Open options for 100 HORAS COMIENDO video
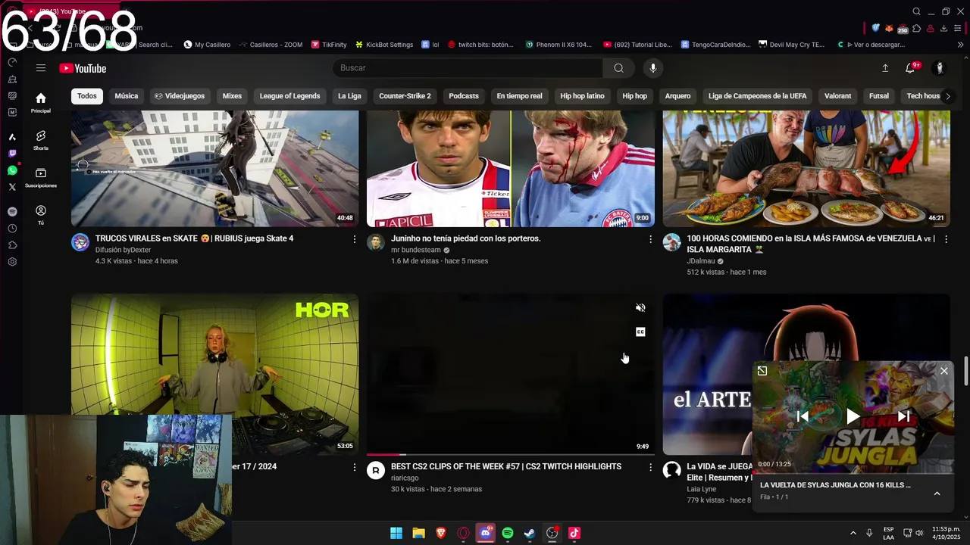 coord(945,239)
